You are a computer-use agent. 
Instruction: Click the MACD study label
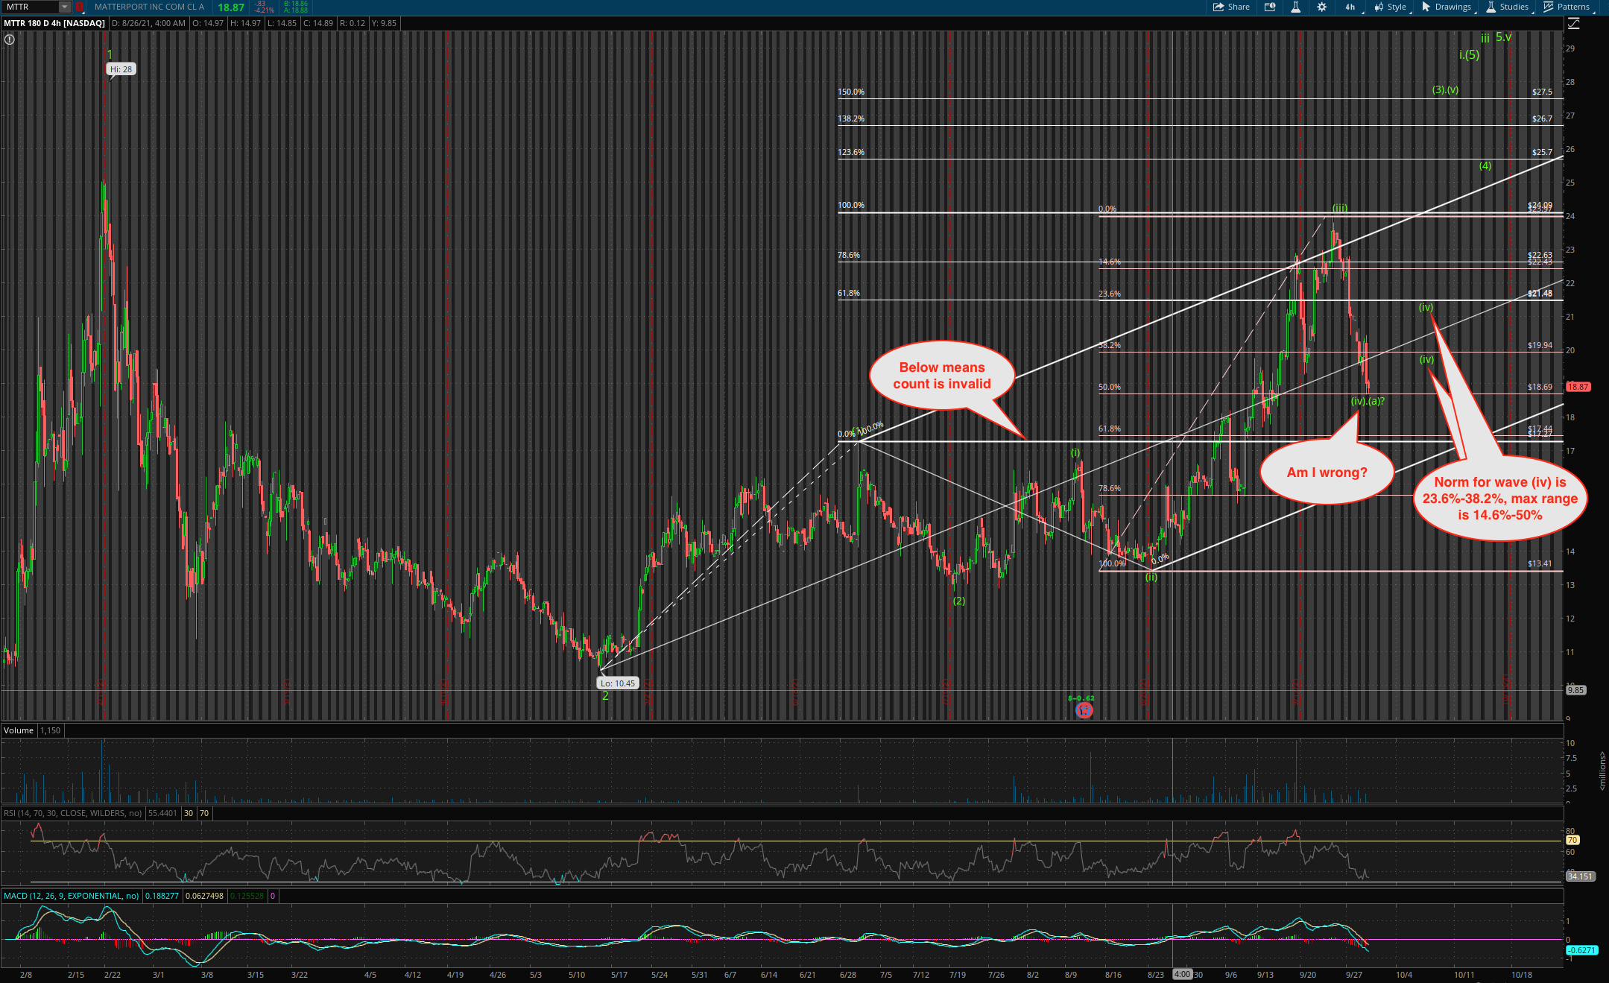click(71, 896)
